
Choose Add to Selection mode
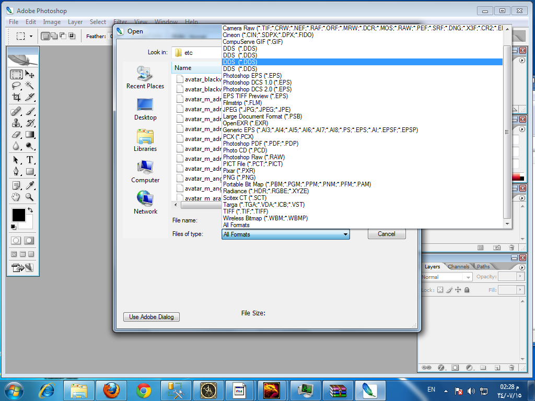(x=54, y=36)
